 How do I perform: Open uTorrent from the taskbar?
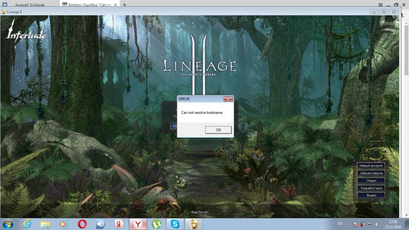[x=157, y=224]
